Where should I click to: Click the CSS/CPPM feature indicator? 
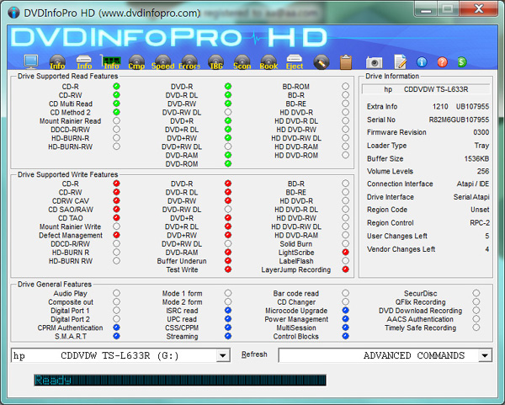tap(228, 328)
